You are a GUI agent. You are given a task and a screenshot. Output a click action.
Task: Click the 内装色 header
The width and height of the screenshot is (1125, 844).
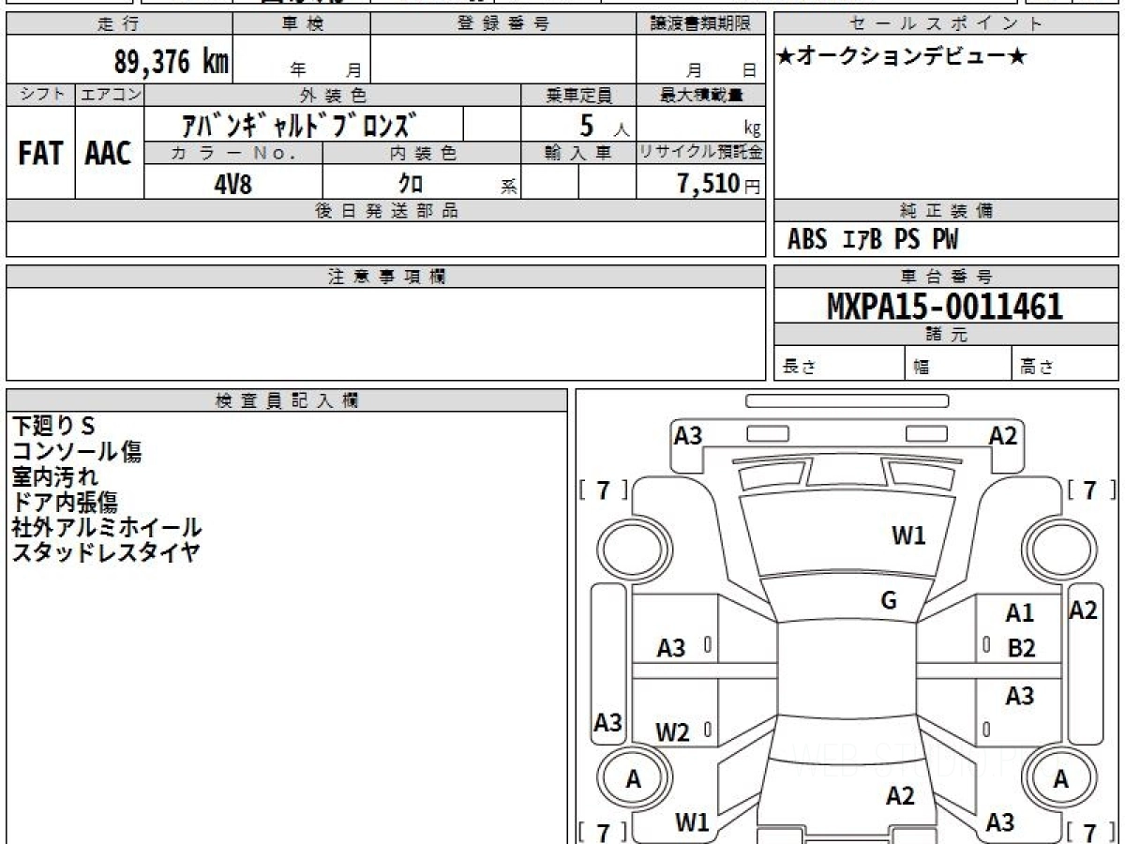coord(422,153)
